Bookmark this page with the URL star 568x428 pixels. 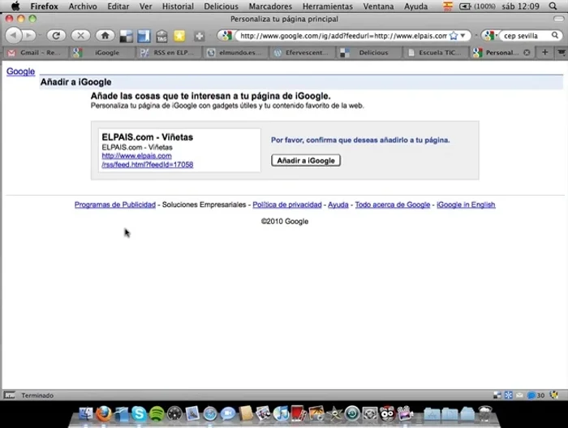click(453, 36)
